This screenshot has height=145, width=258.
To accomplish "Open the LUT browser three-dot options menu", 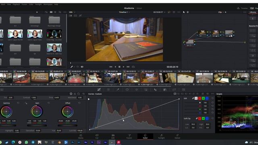I will click(x=65, y=12).
